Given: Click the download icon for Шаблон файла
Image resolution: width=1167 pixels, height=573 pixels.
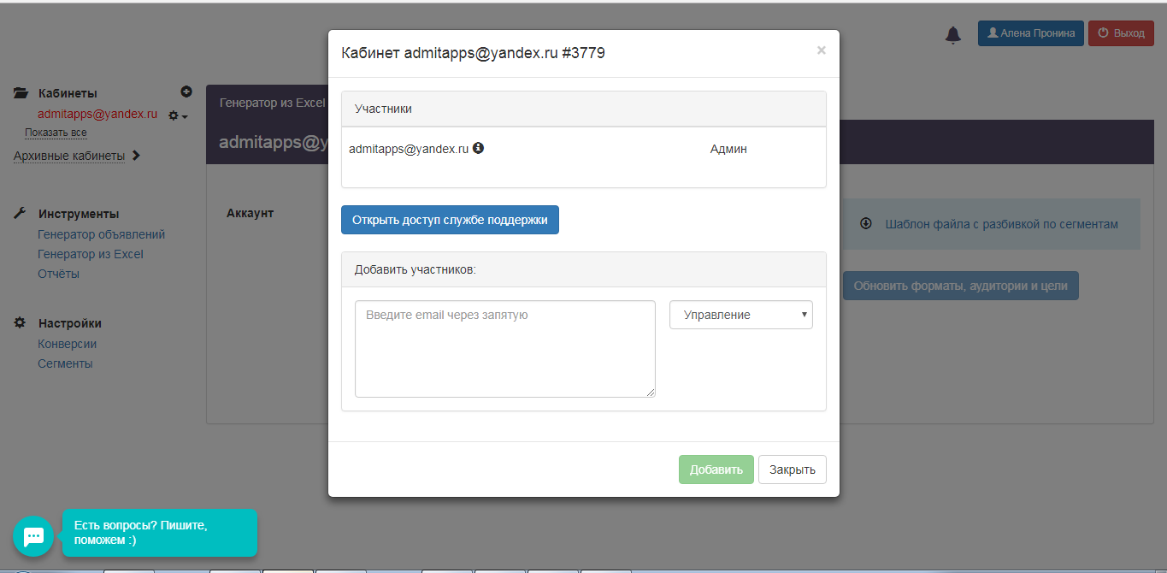Looking at the screenshot, I should (865, 223).
